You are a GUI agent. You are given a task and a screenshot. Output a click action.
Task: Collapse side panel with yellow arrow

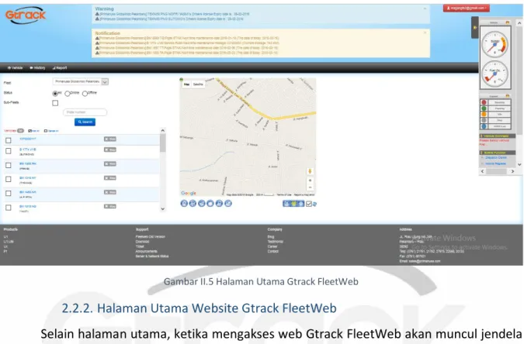coord(475,27)
